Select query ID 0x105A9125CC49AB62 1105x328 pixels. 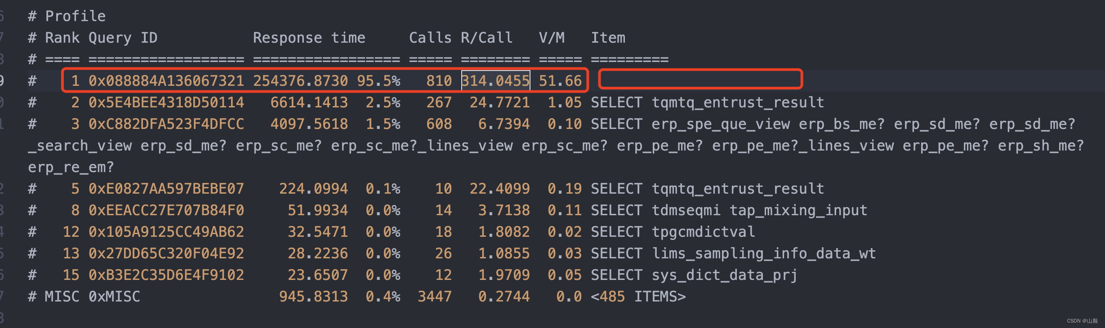pyautogui.click(x=166, y=232)
